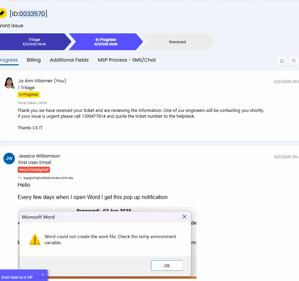Click the End-User is a VIP notification
Image resolution: width=299 pixels, height=281 pixels.
click(23, 275)
